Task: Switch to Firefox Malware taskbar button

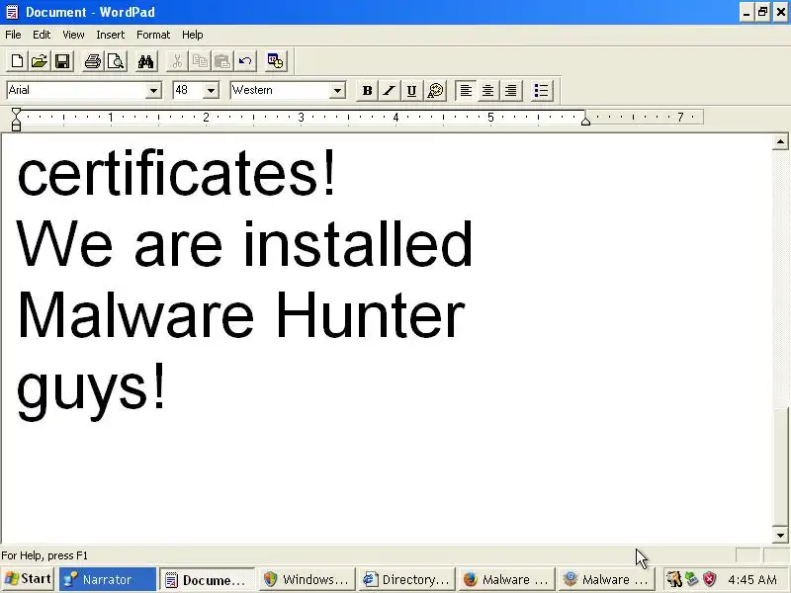Action: tap(507, 579)
